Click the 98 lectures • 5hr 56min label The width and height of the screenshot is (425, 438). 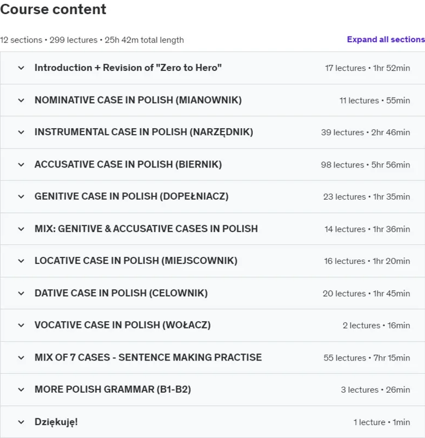tap(365, 165)
